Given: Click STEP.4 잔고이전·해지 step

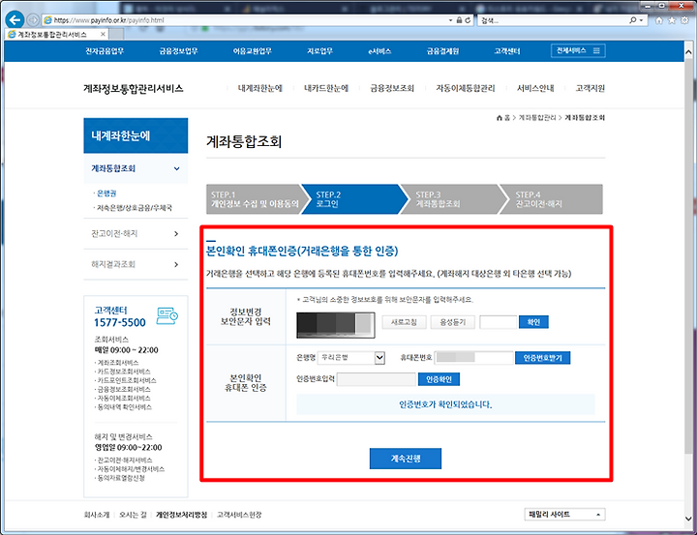Looking at the screenshot, I should click(x=551, y=199).
